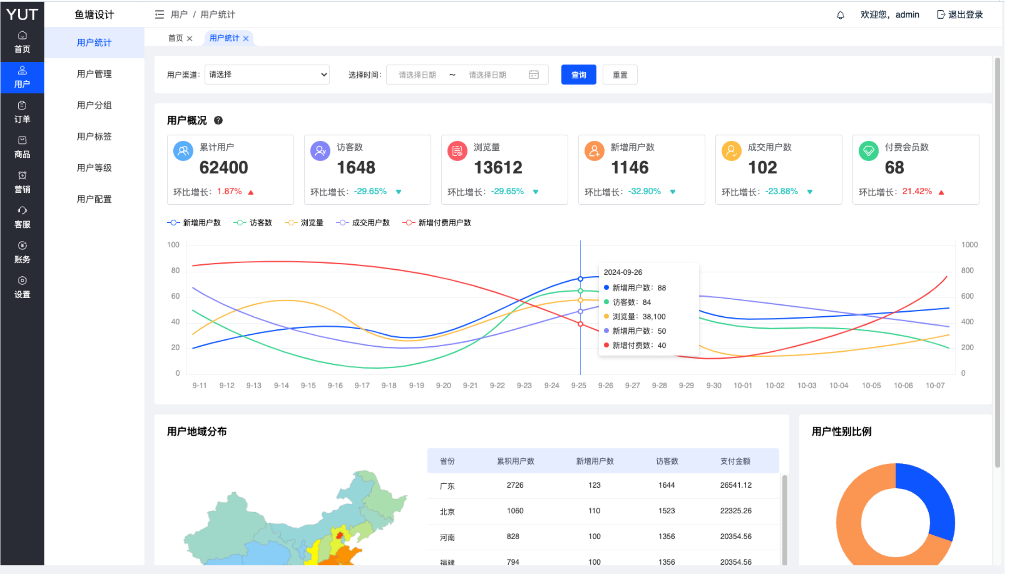Open the 营销 sidebar section
The height and width of the screenshot is (579, 1009).
coord(22,182)
